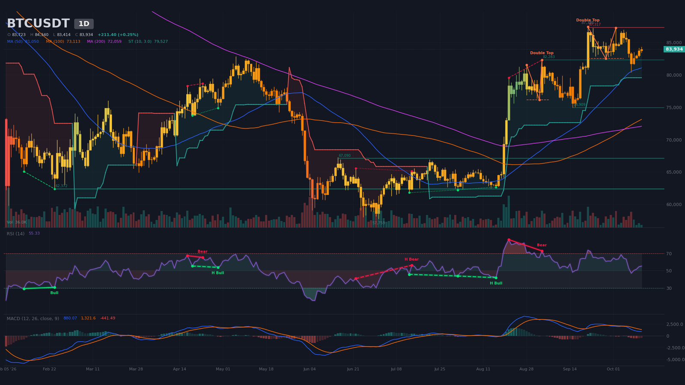Image resolution: width=685 pixels, height=385 pixels.
Task: Click the low value 83,414
Action: click(64, 35)
